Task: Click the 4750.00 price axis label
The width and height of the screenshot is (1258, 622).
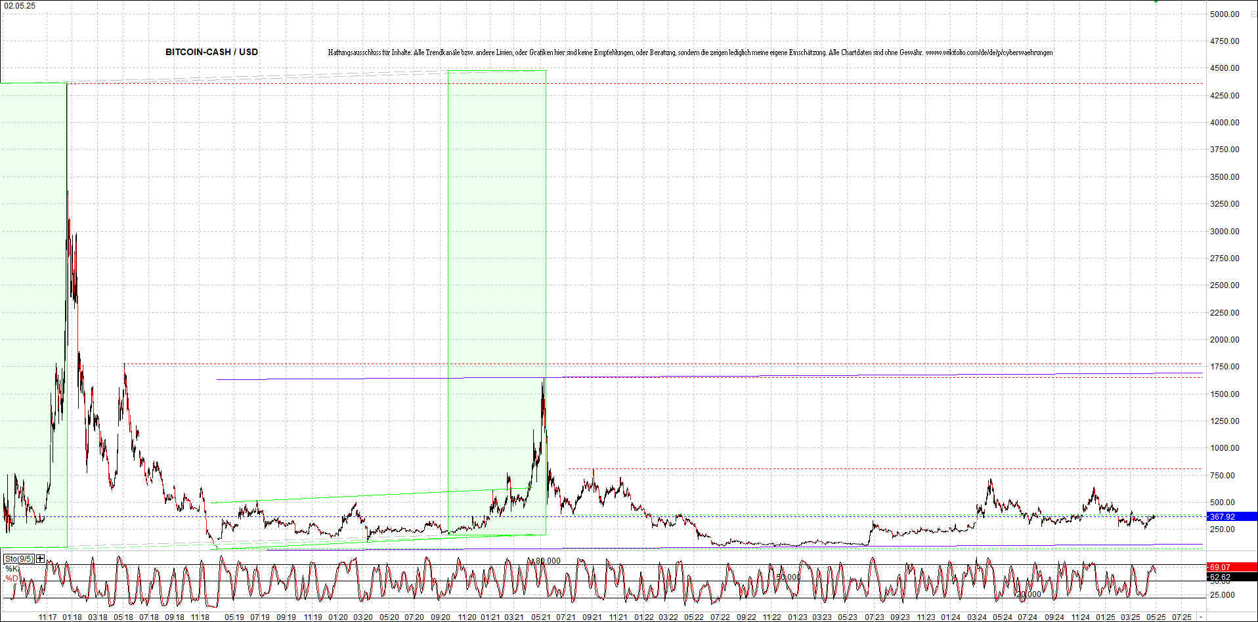Action: click(1225, 41)
